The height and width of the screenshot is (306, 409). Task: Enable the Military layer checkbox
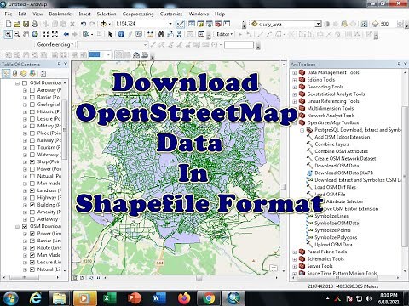[32, 126]
